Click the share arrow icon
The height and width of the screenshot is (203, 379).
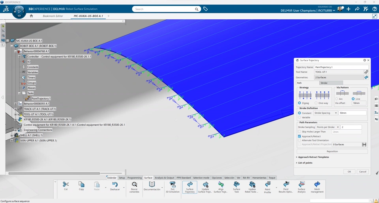pos(357,9)
